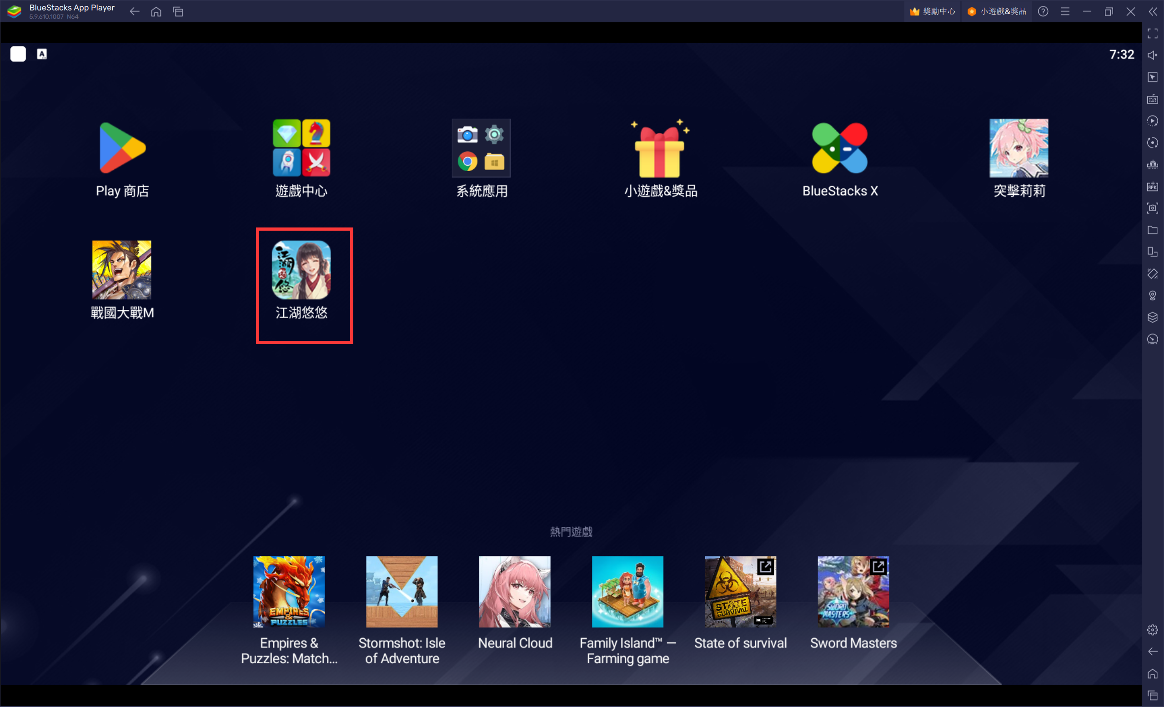
Task: Open the 獎勵中心 rewards center
Action: (x=932, y=11)
